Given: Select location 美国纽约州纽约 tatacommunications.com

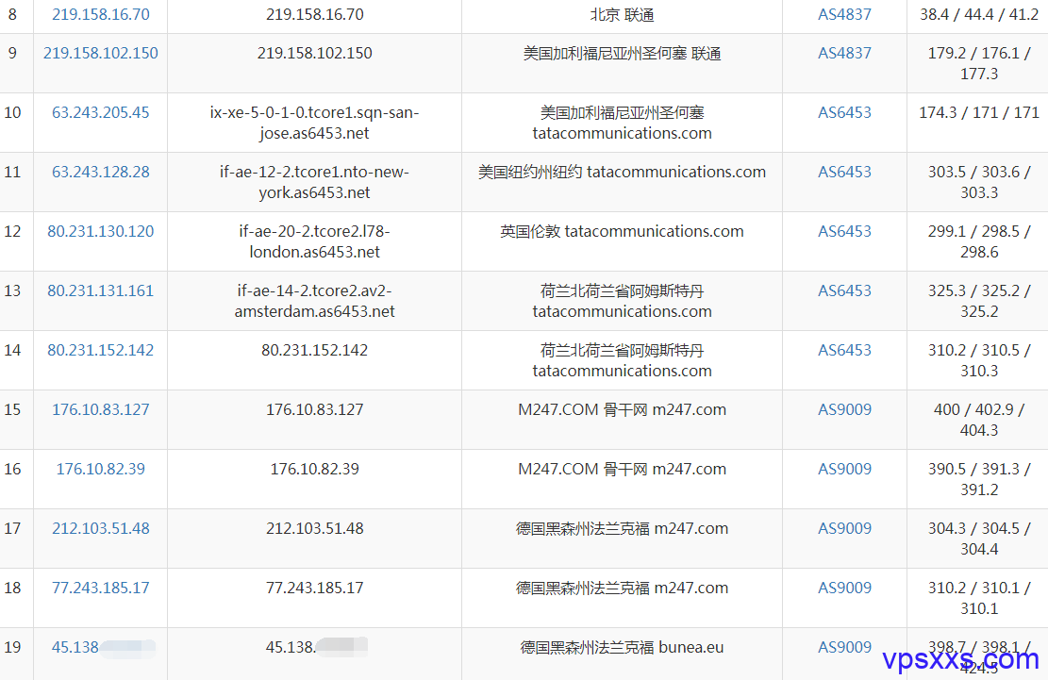Looking at the screenshot, I should pos(622,173).
